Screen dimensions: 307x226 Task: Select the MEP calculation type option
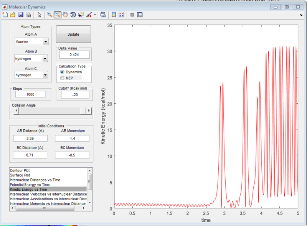[62, 78]
